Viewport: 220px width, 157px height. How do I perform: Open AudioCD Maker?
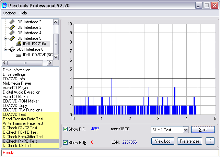pos(15,97)
